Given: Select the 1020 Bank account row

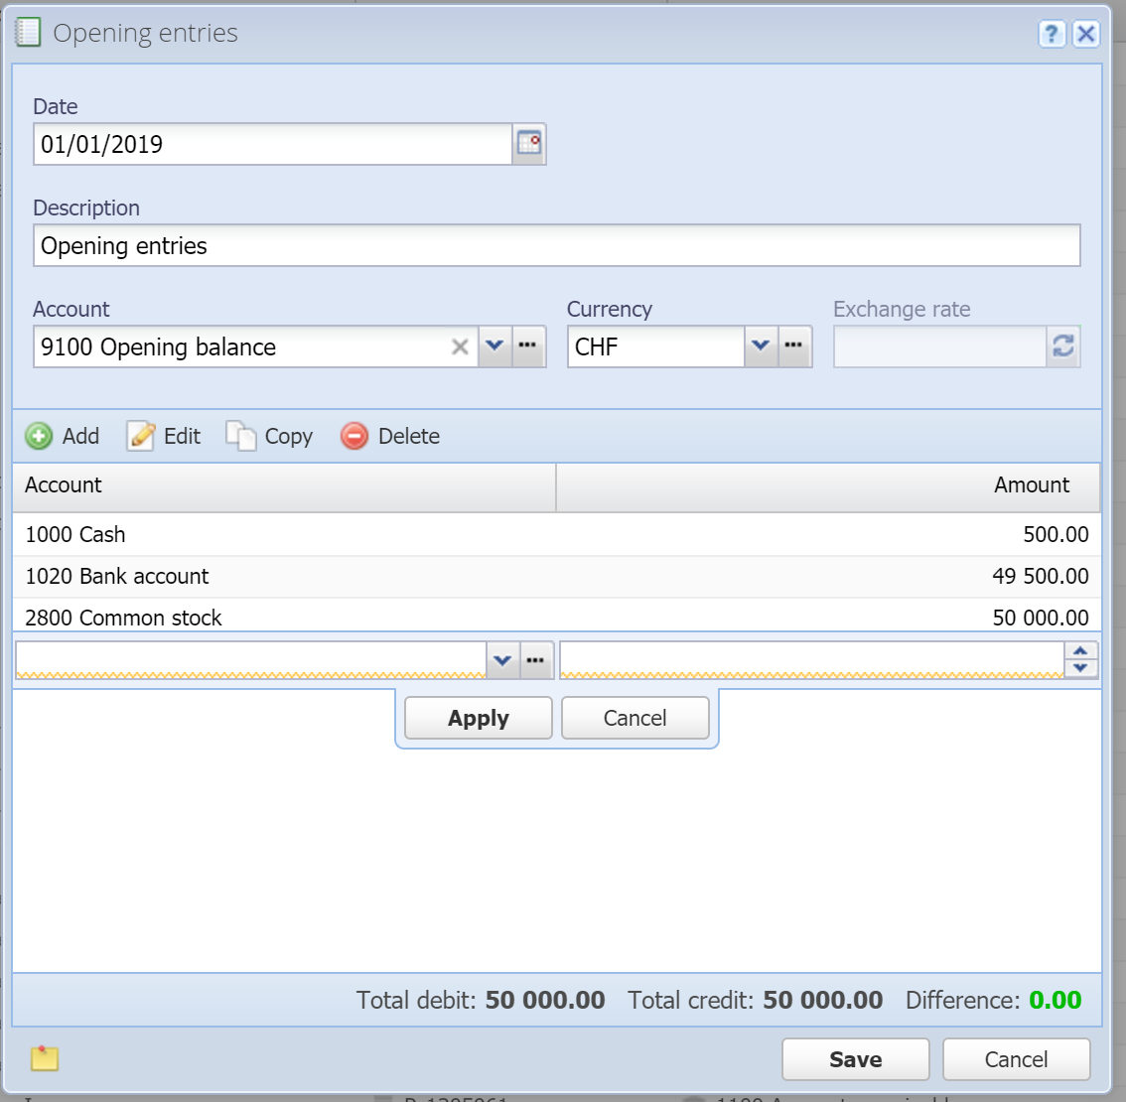Looking at the screenshot, I should 556,577.
